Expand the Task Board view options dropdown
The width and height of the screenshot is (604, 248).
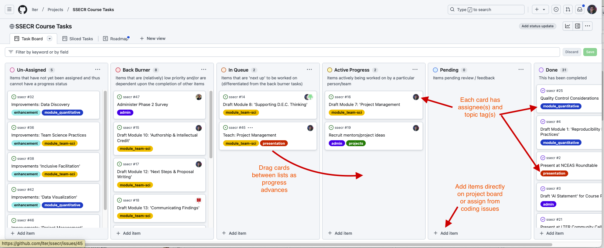[50, 39]
